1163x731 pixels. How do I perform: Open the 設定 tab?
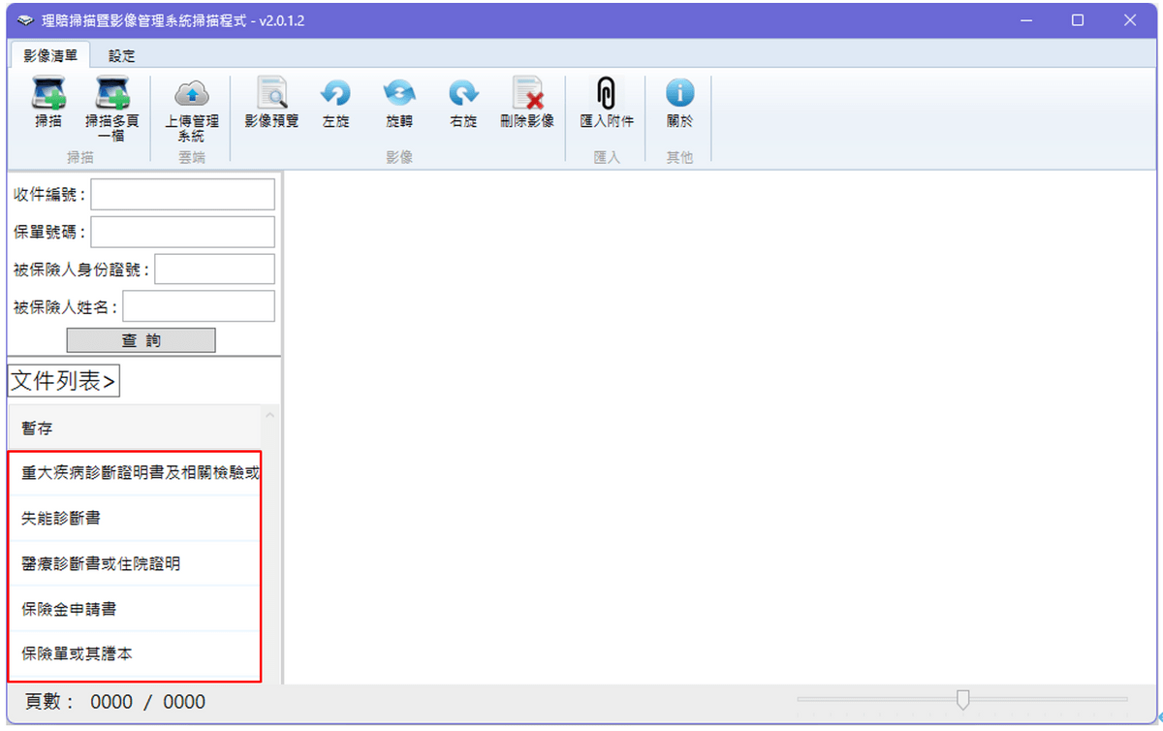pos(122,56)
